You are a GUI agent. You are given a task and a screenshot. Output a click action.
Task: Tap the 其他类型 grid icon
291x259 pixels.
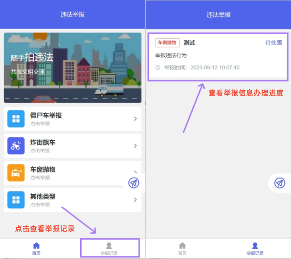click(16, 200)
